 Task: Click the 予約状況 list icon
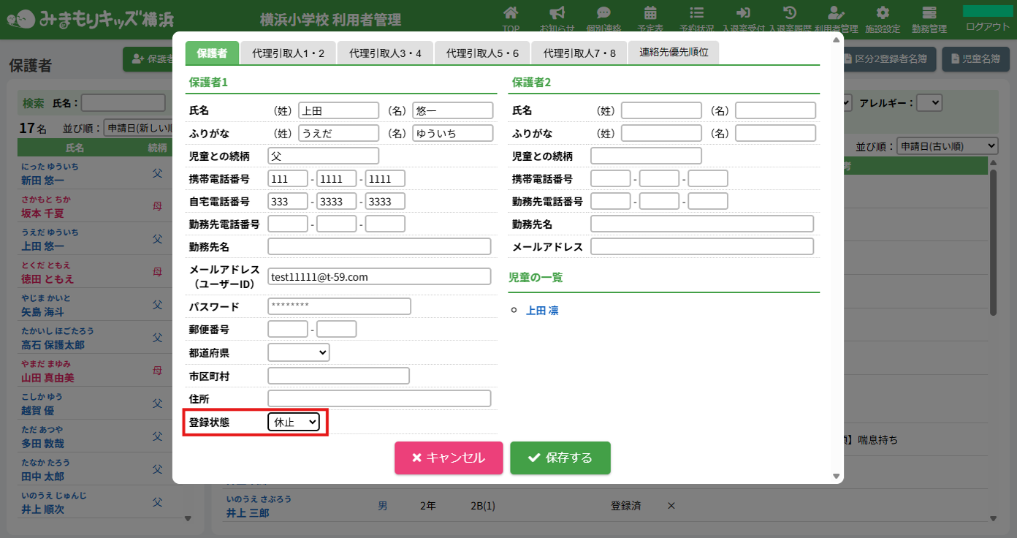696,13
